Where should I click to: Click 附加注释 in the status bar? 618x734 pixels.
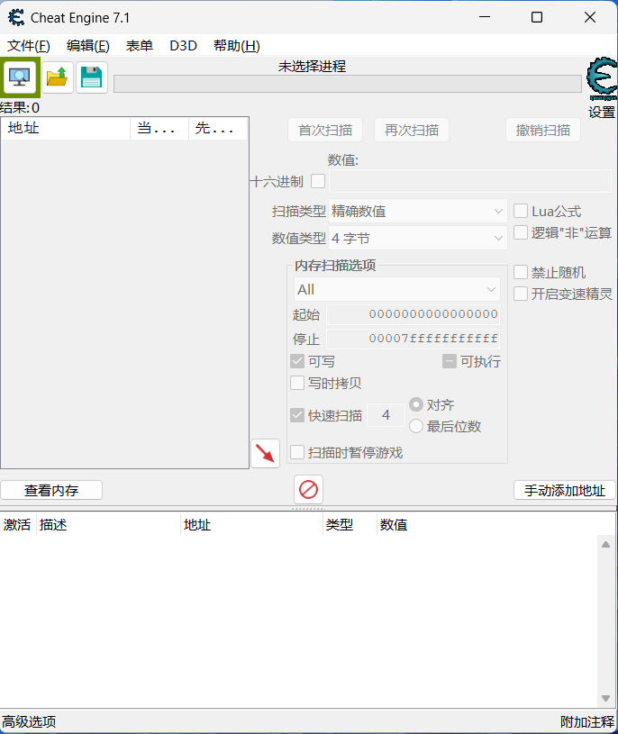coord(587,721)
